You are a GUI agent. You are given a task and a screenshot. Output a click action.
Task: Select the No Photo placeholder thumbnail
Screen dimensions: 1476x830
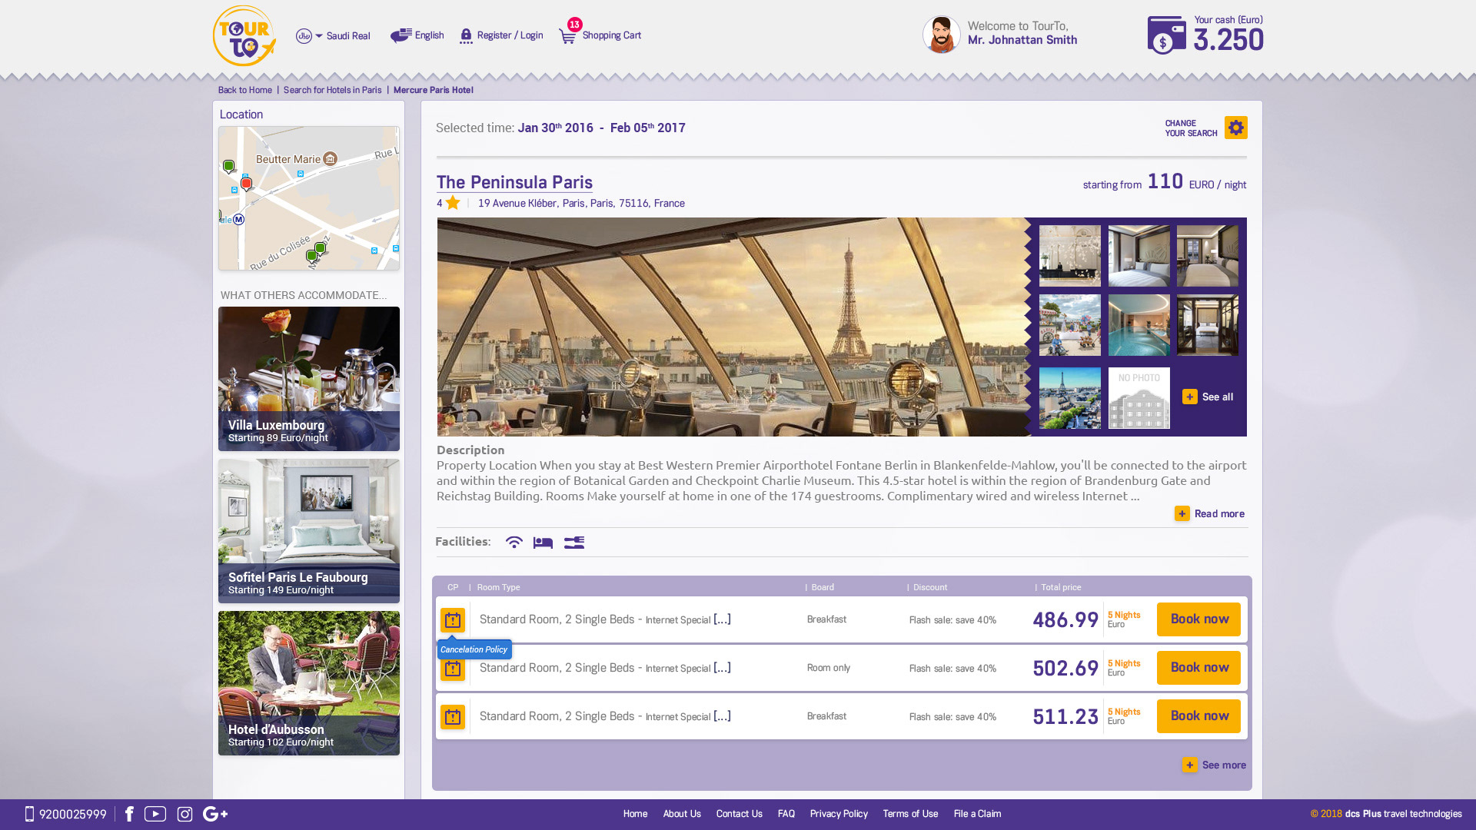tap(1139, 398)
